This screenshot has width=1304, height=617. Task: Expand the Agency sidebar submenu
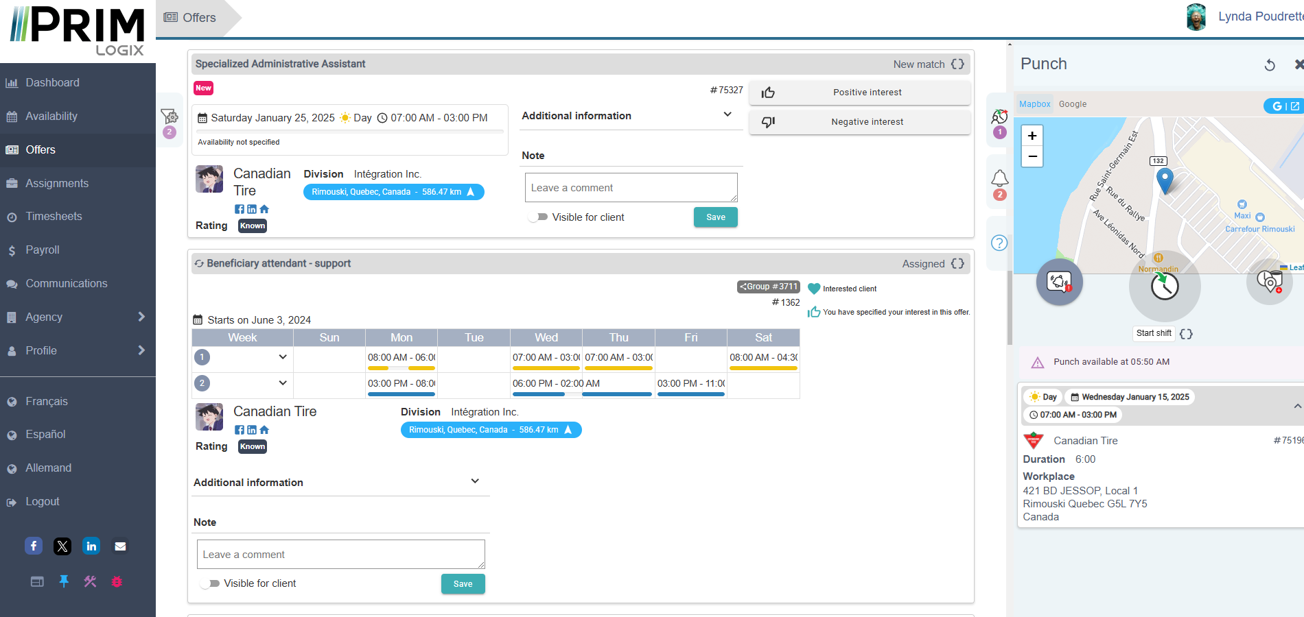[141, 317]
